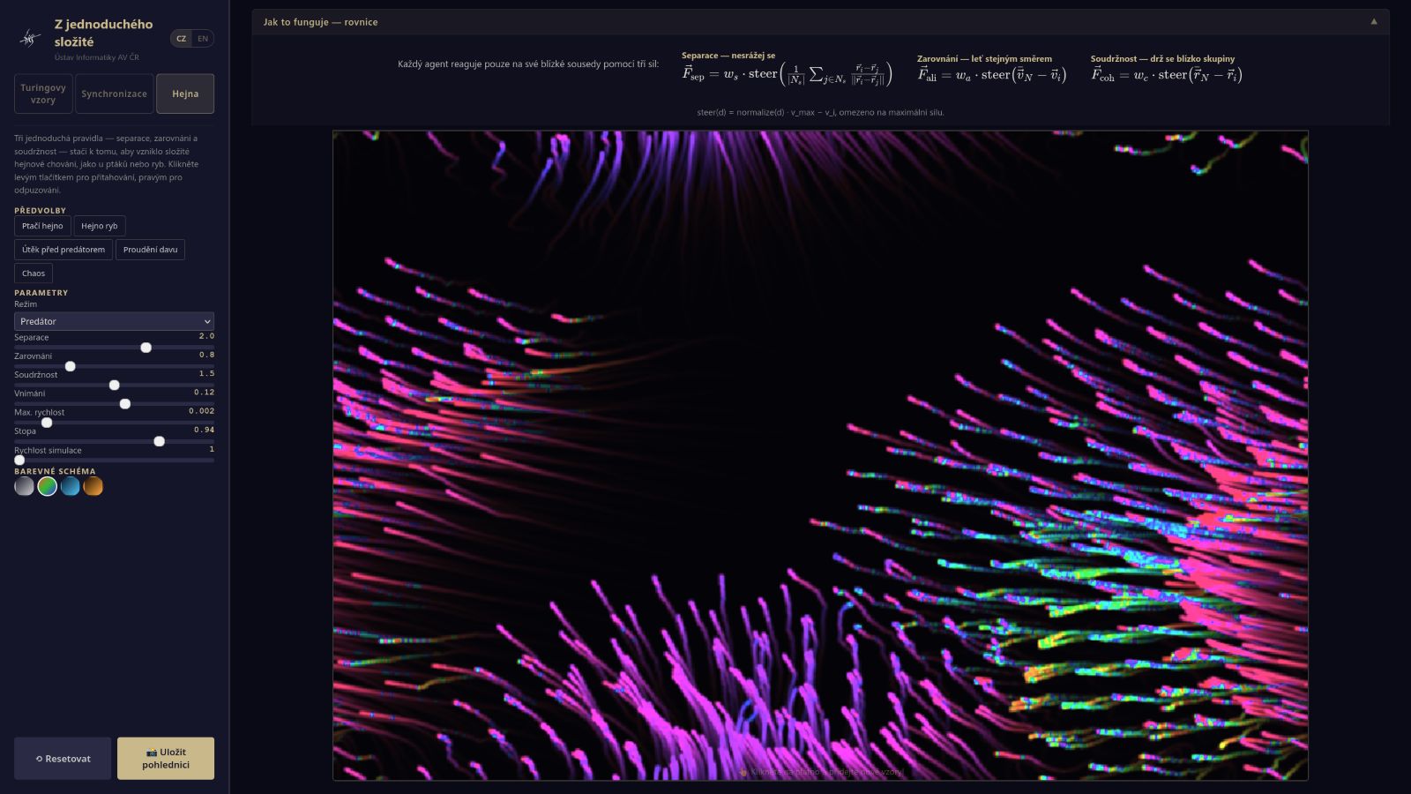Choose the Útěk před predátorem preset

click(63, 250)
